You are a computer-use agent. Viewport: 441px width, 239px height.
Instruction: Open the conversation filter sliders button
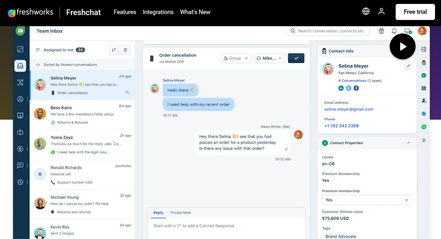[125, 50]
